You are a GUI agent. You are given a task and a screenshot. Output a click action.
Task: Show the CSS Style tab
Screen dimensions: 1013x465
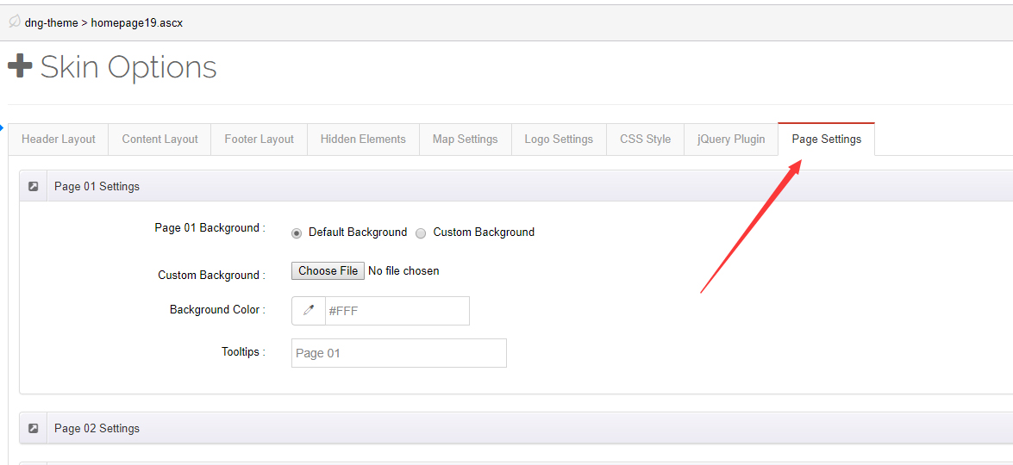pos(645,139)
